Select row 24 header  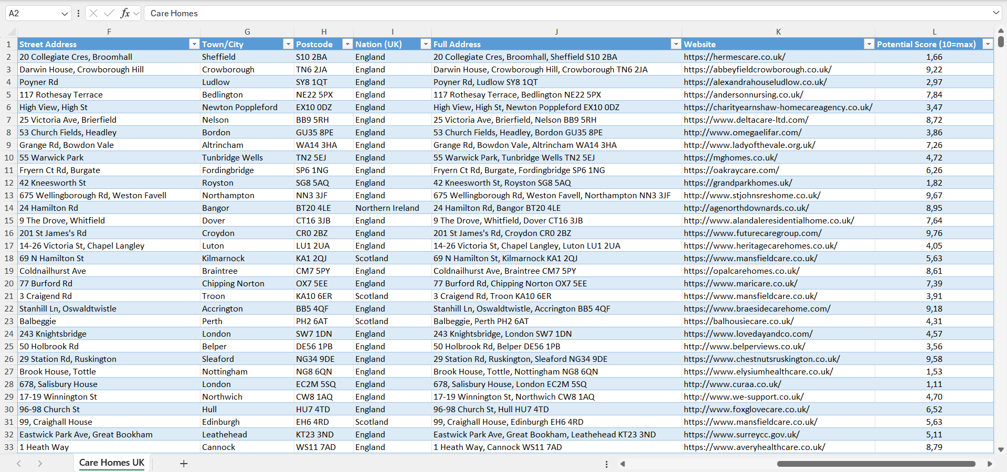coord(9,334)
